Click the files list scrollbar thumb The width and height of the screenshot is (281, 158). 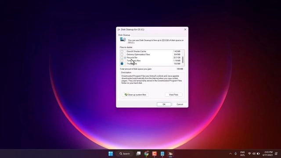coord(183,60)
